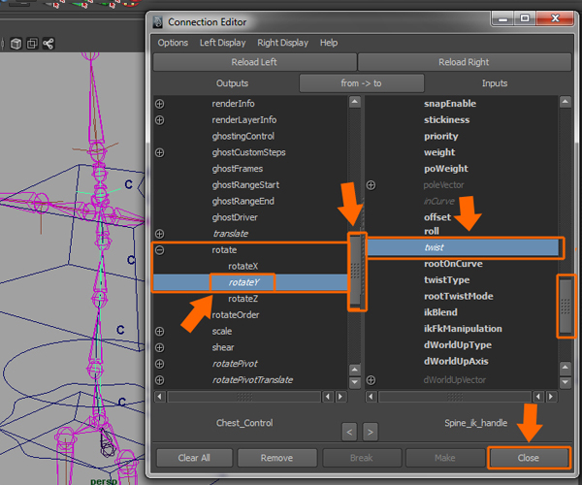Click outputs list horizontal scrollbar thumb
The width and height of the screenshot is (582, 485).
pos(244,397)
